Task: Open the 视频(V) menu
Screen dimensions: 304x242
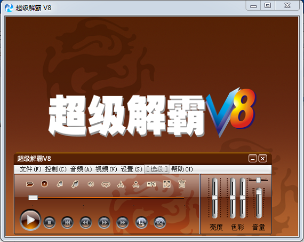Action: click(106, 169)
